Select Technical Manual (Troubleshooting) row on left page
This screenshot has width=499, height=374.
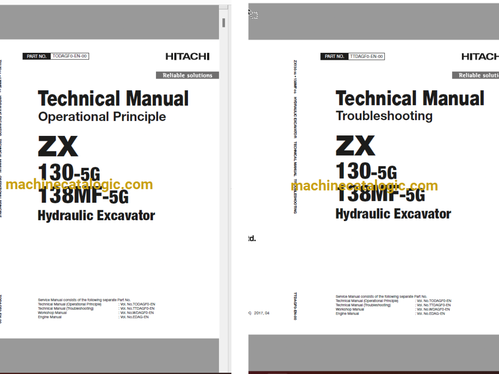tap(96, 308)
